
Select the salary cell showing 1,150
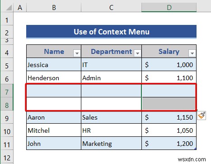(169, 117)
